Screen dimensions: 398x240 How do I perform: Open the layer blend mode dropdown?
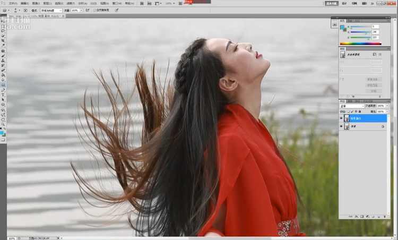[x=352, y=106]
